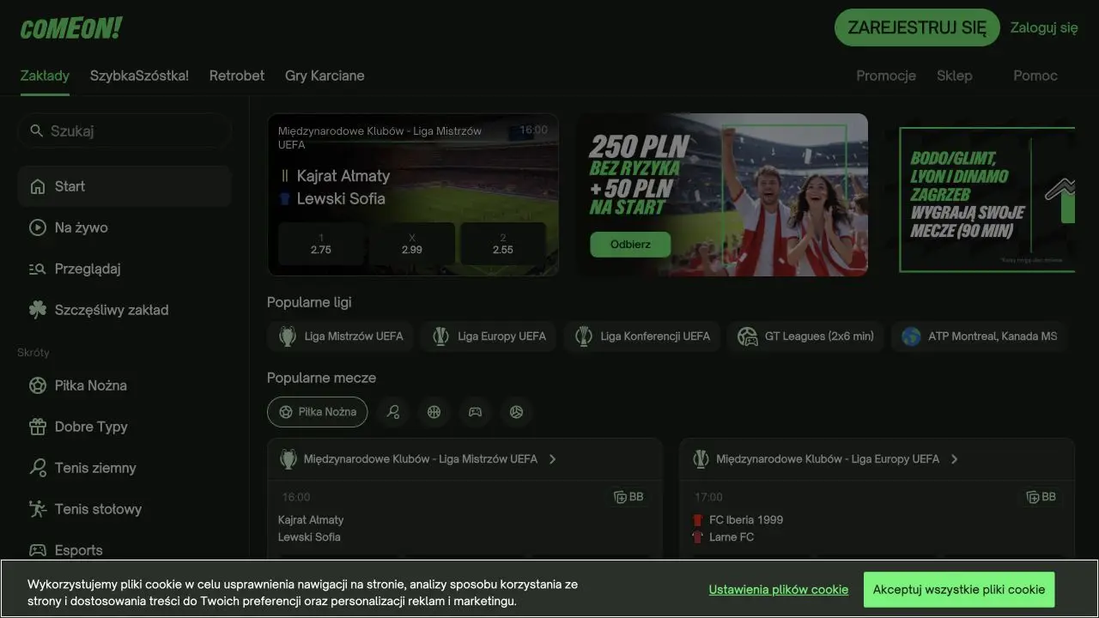Image resolution: width=1099 pixels, height=618 pixels.
Task: Select the esports gamepad filter icon
Action: coord(475,412)
